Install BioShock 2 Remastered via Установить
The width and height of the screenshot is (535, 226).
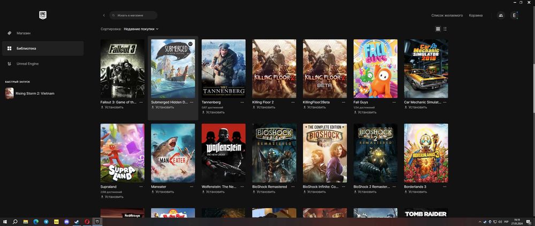pyautogui.click(x=365, y=192)
